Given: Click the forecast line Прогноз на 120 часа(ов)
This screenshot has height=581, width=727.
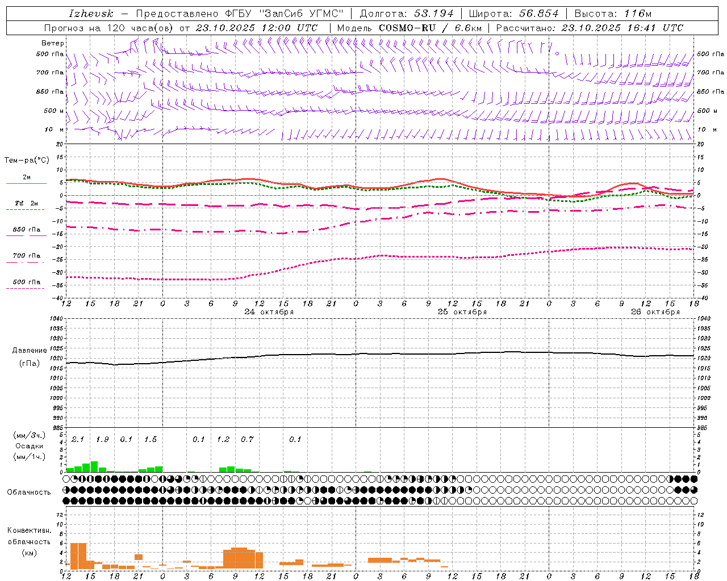Looking at the screenshot, I should pyautogui.click(x=110, y=28).
